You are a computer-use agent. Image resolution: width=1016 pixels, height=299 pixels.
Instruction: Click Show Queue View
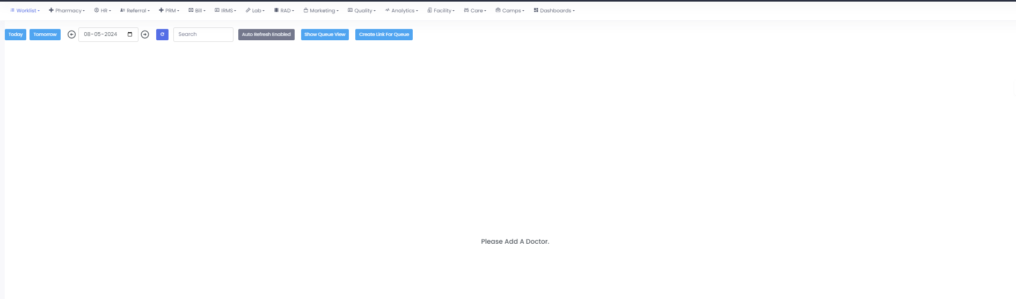click(x=325, y=34)
